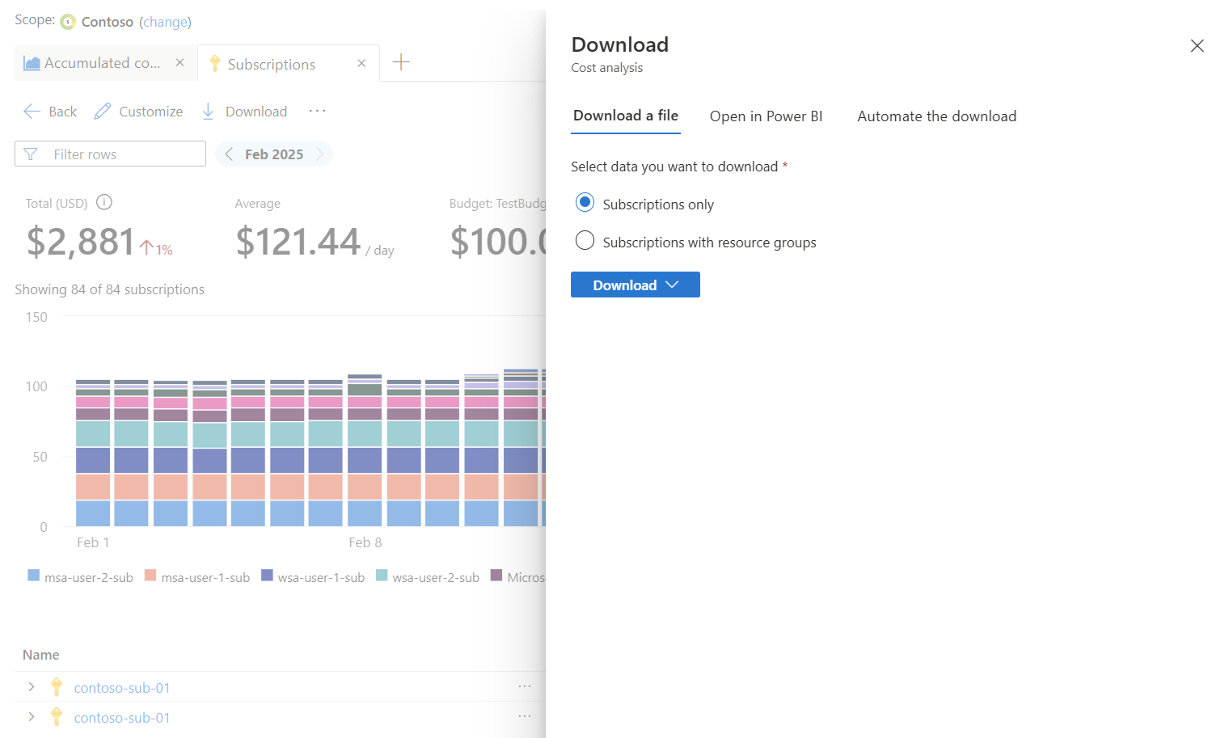Open the more options ellipsis in toolbar
The image size is (1212, 738).
pos(317,111)
